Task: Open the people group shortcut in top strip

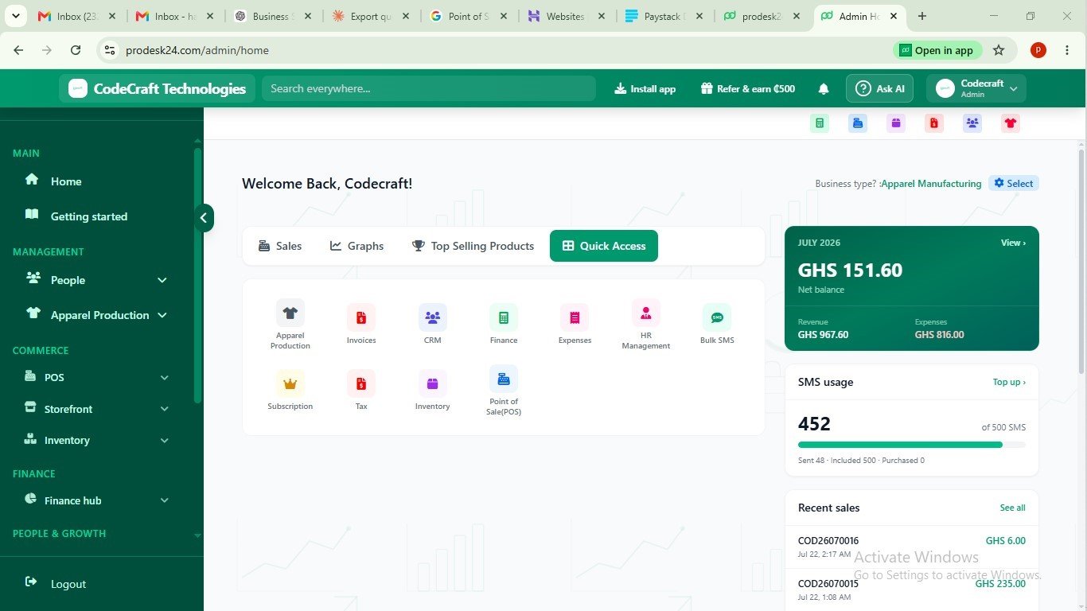Action: [972, 123]
